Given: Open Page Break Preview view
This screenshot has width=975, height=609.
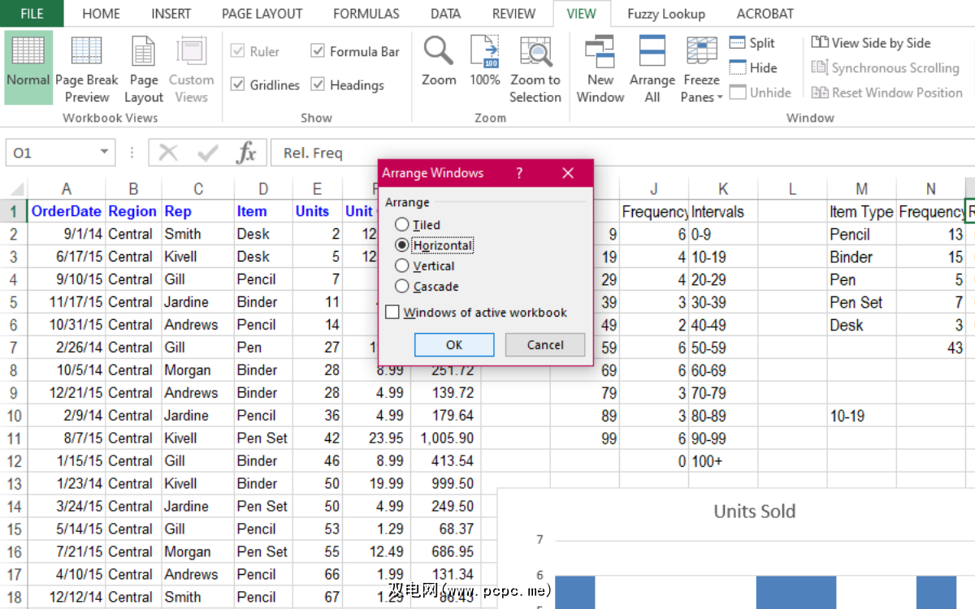Looking at the screenshot, I should [x=86, y=51].
